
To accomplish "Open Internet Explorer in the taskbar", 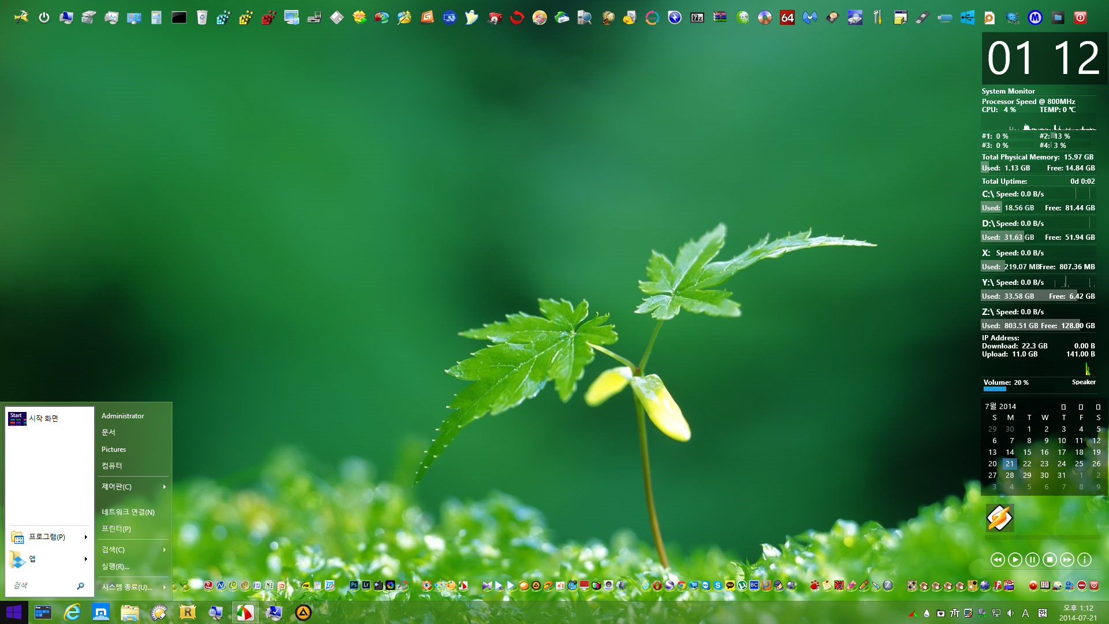I will pos(72,612).
